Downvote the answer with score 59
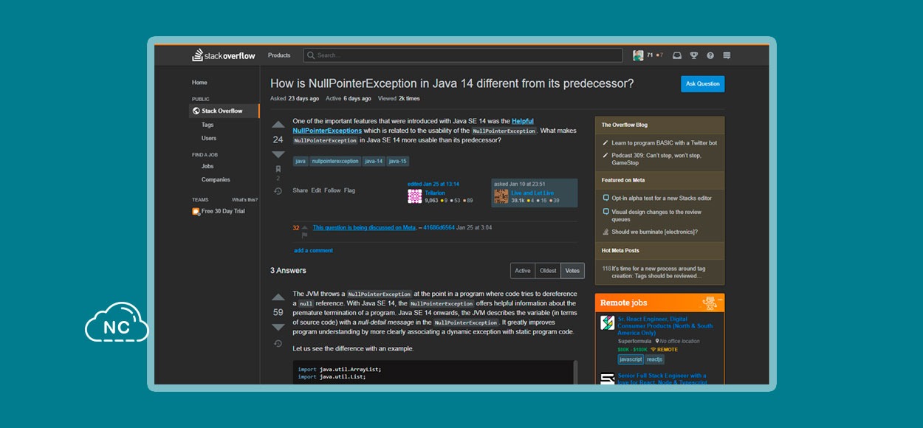Screen dimensions: 923x428 (278, 327)
